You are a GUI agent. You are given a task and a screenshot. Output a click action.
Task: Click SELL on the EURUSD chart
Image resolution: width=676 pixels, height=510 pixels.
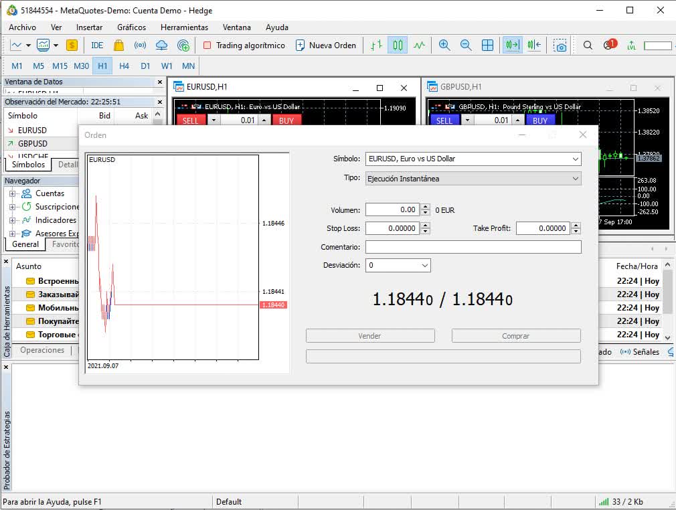pos(190,120)
